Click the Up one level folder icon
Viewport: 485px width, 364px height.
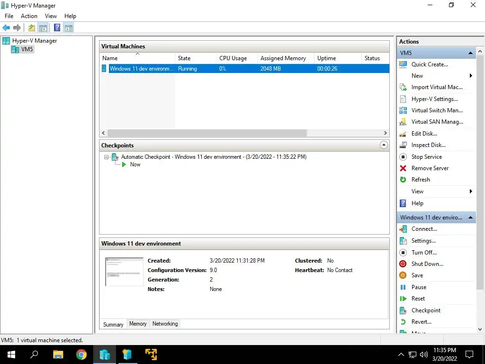(32, 28)
